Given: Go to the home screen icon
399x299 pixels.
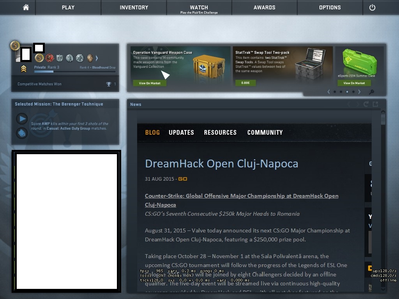Looking at the screenshot, I should point(26,7).
